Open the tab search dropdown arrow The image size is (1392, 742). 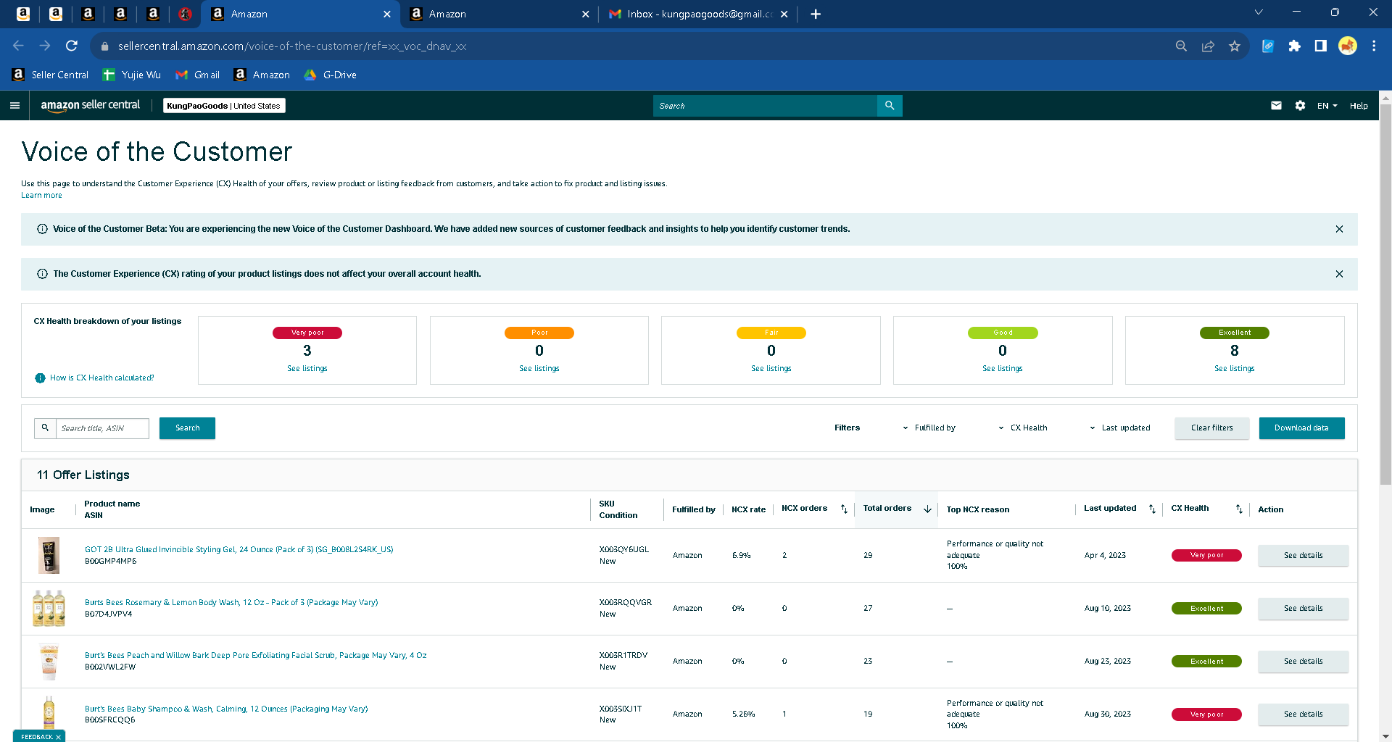(1259, 12)
